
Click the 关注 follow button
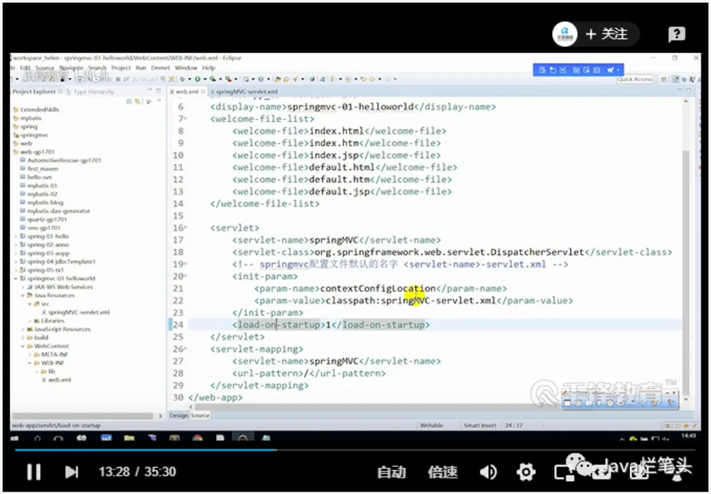coord(606,34)
